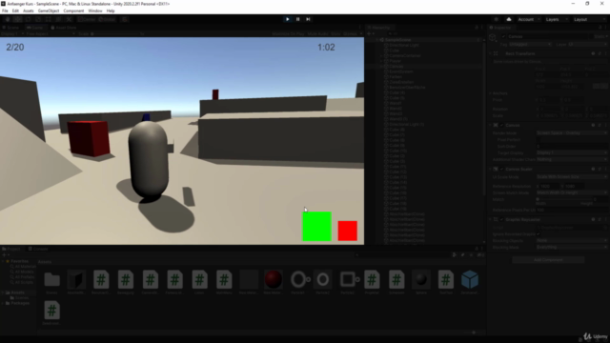The width and height of the screenshot is (610, 343).
Task: Toggle the Pixel Perfect checkbox
Action: coord(539,140)
